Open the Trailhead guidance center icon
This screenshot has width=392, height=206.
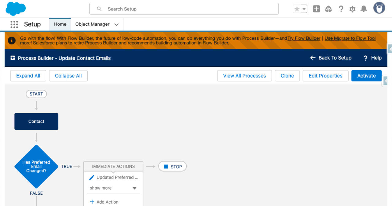point(328,9)
